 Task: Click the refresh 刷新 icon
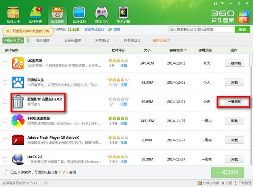click(x=110, y=30)
